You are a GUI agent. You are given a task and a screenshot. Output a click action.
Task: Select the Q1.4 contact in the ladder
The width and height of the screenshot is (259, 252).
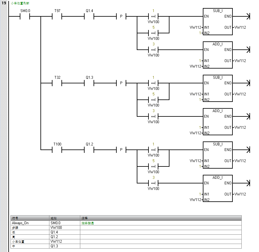(89, 17)
